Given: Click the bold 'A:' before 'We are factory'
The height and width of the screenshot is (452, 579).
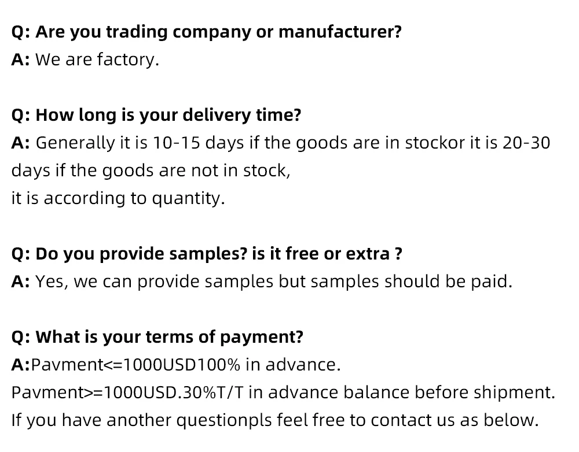Looking at the screenshot, I should click(21, 59).
